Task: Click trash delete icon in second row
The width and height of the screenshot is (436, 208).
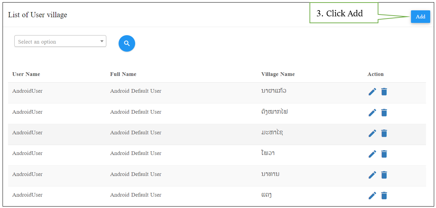Action: (384, 113)
